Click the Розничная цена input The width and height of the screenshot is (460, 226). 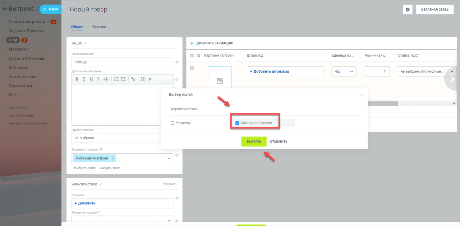coord(377,71)
